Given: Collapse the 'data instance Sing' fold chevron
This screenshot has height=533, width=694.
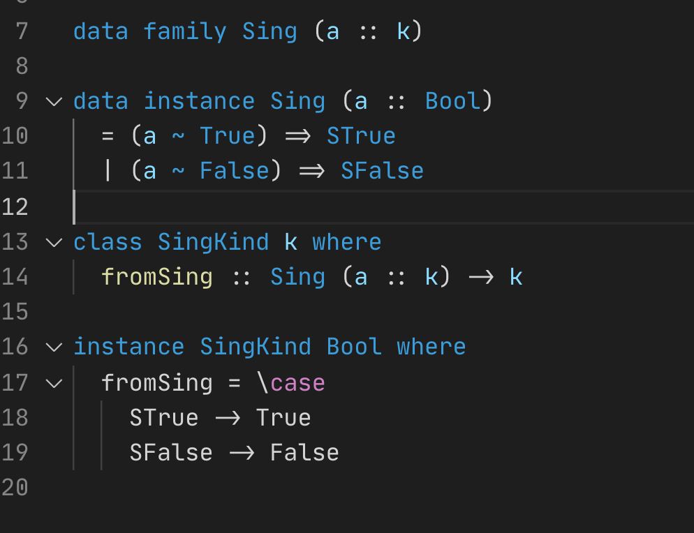Looking at the screenshot, I should 54,102.
